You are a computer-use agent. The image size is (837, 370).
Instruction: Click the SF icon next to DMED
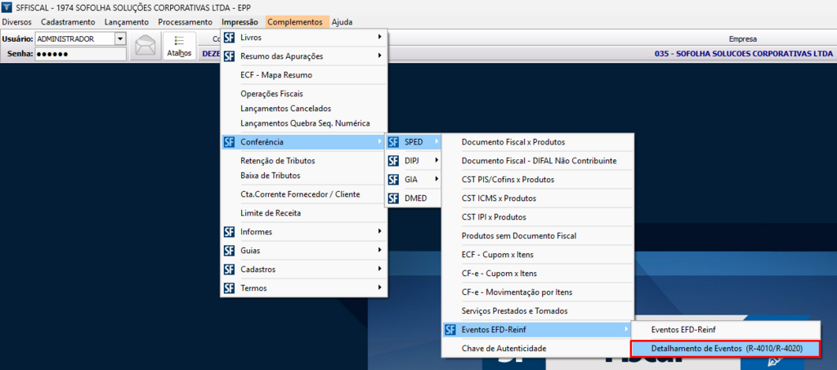tap(394, 198)
